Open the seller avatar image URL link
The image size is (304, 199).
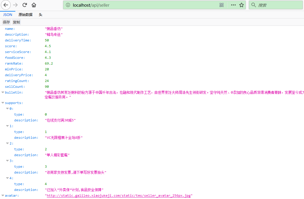click(119, 196)
